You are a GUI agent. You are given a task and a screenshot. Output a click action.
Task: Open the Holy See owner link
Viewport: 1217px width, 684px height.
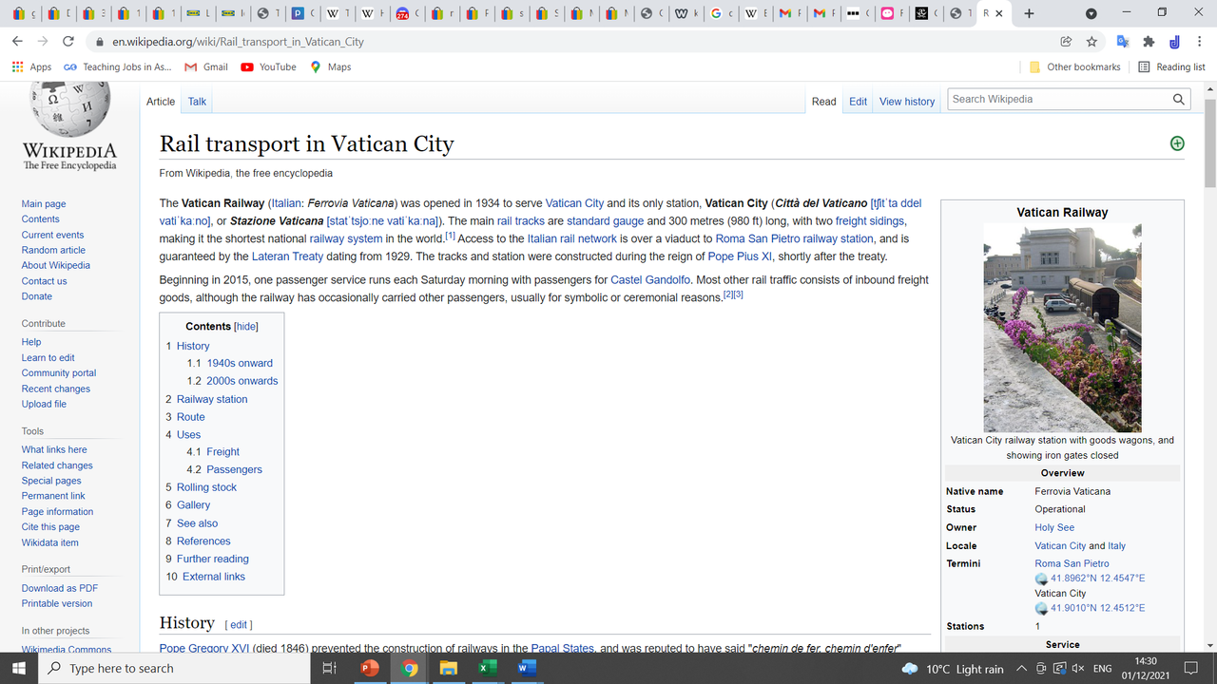[1054, 527]
